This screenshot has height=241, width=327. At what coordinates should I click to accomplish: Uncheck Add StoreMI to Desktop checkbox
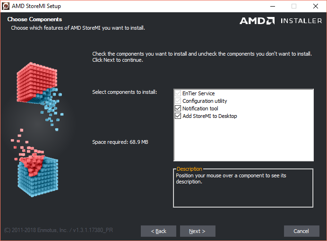pos(178,116)
